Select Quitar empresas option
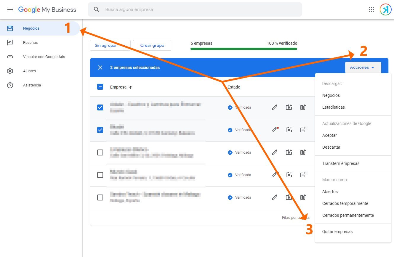 pyautogui.click(x=337, y=232)
